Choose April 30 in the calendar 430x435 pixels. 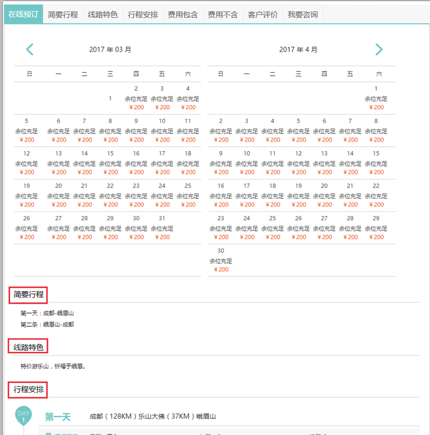coord(221,260)
